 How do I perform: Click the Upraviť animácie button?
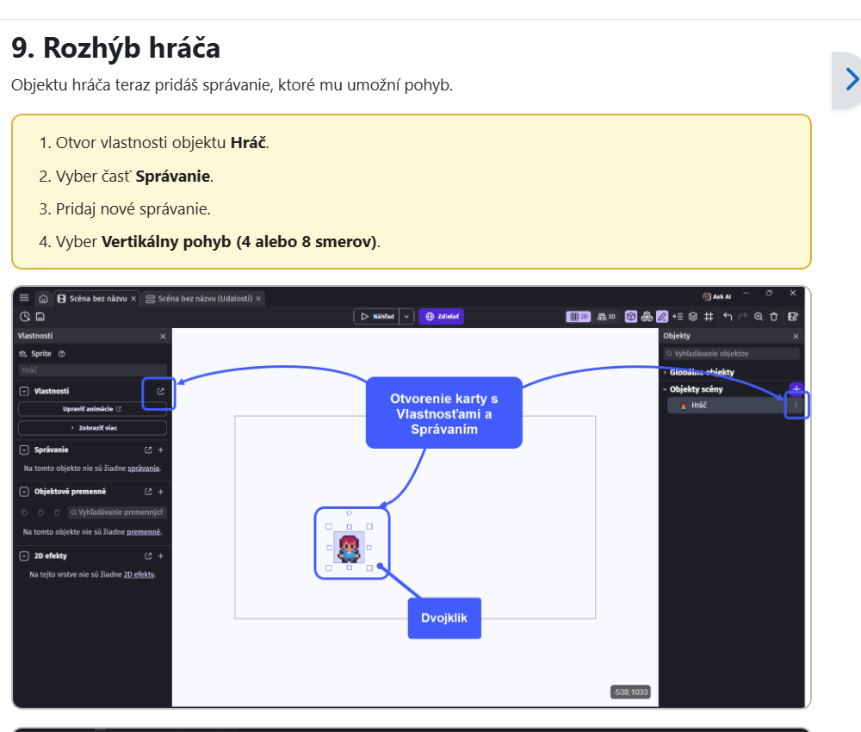click(x=92, y=408)
